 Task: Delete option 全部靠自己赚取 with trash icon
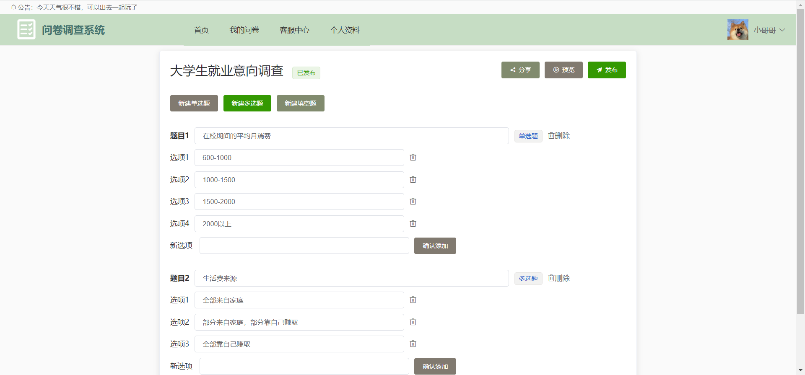(x=413, y=344)
